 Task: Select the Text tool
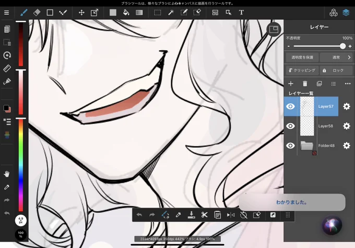pos(241,13)
